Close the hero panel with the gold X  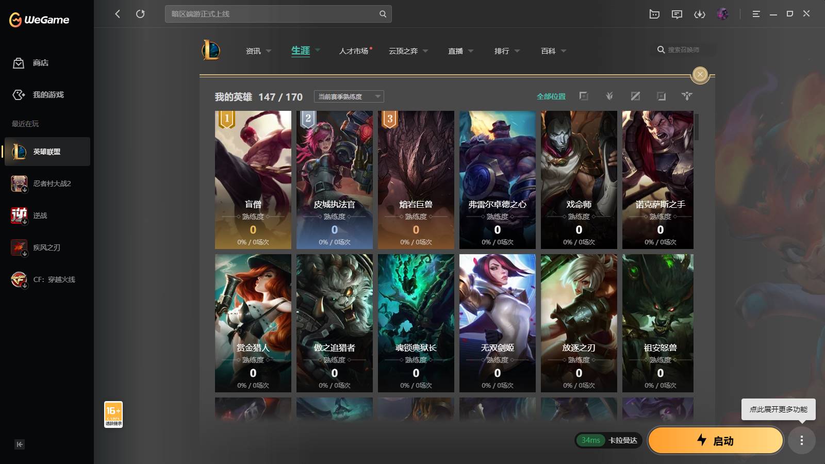(700, 74)
